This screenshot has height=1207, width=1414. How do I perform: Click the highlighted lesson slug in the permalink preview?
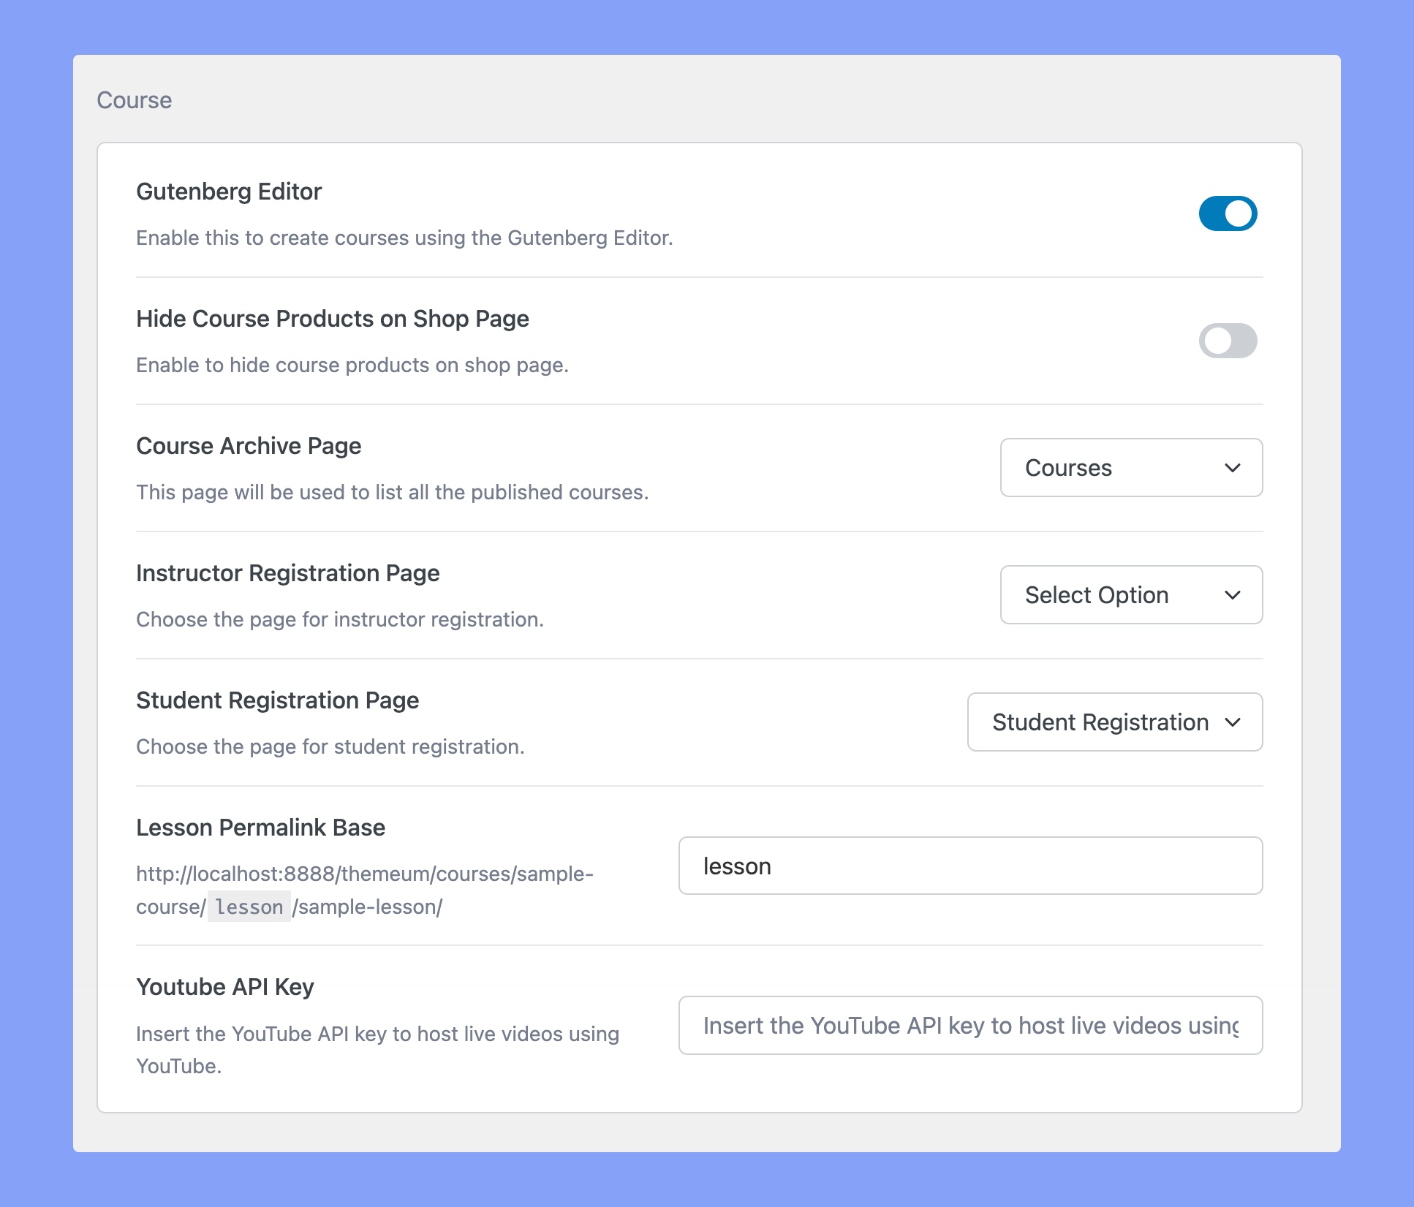pos(249,907)
